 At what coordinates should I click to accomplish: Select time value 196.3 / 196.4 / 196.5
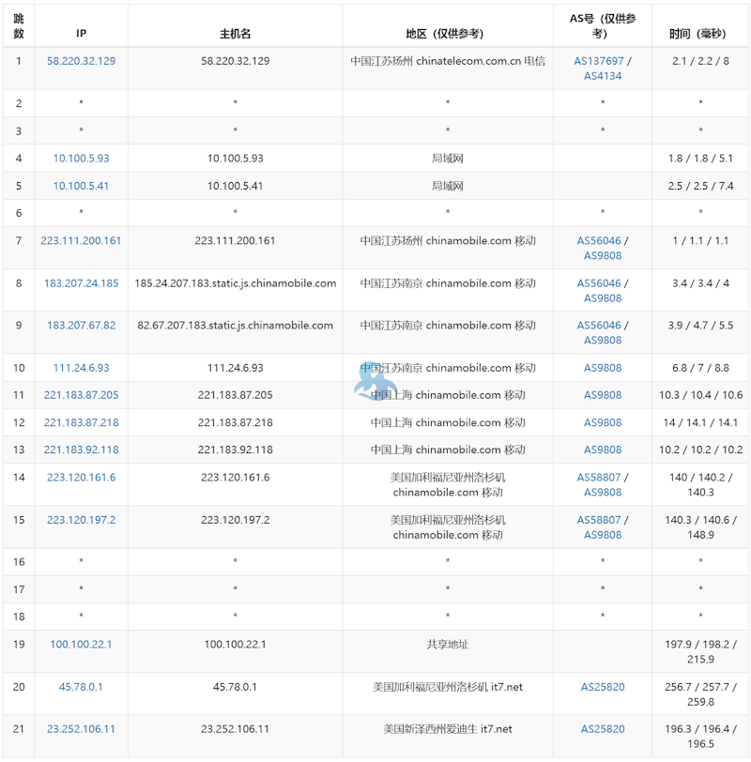click(700, 737)
